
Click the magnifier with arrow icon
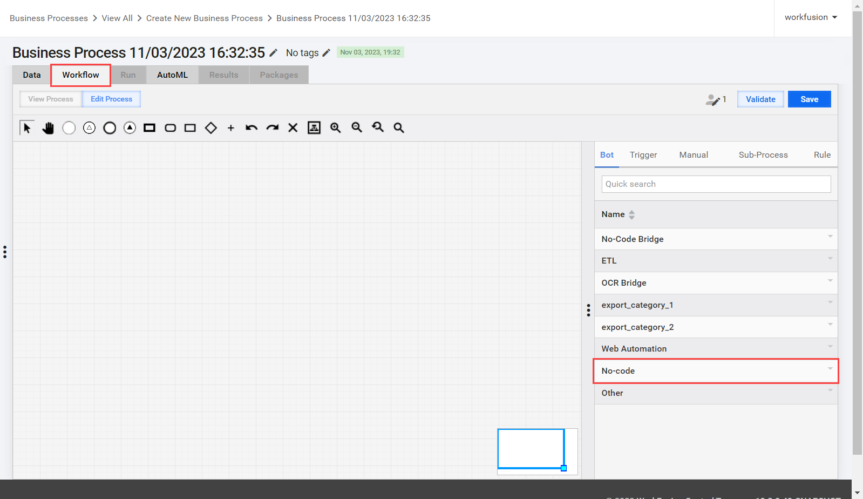tap(378, 127)
